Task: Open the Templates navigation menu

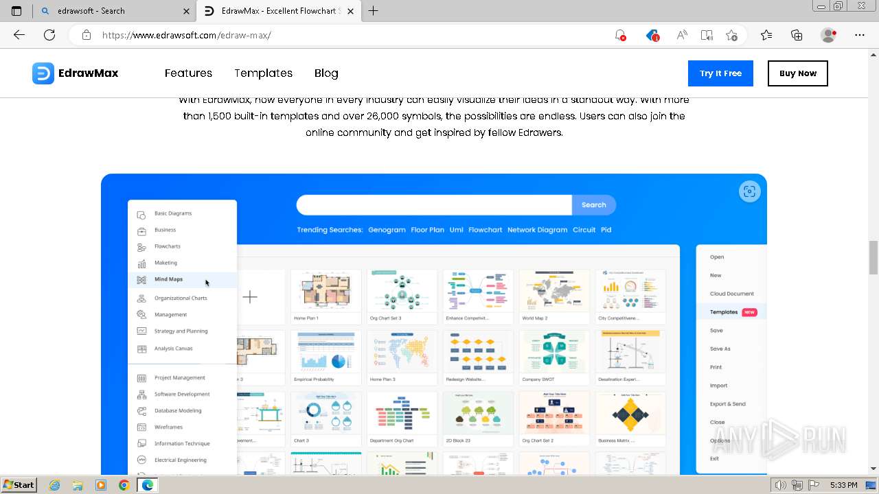Action: (x=264, y=73)
